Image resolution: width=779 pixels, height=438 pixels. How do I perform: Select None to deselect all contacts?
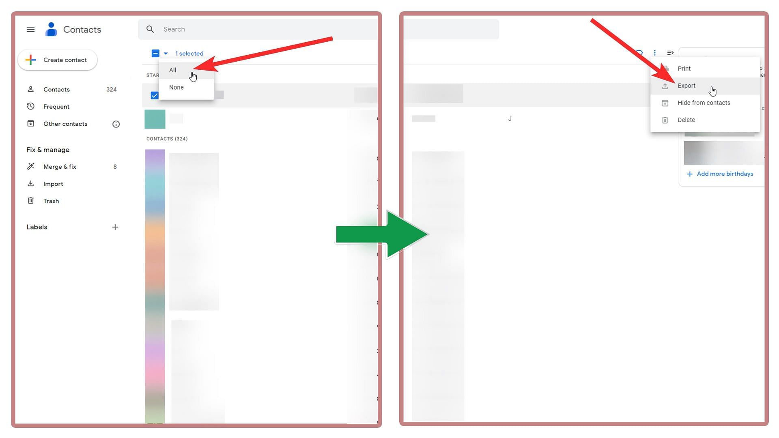[x=176, y=87]
